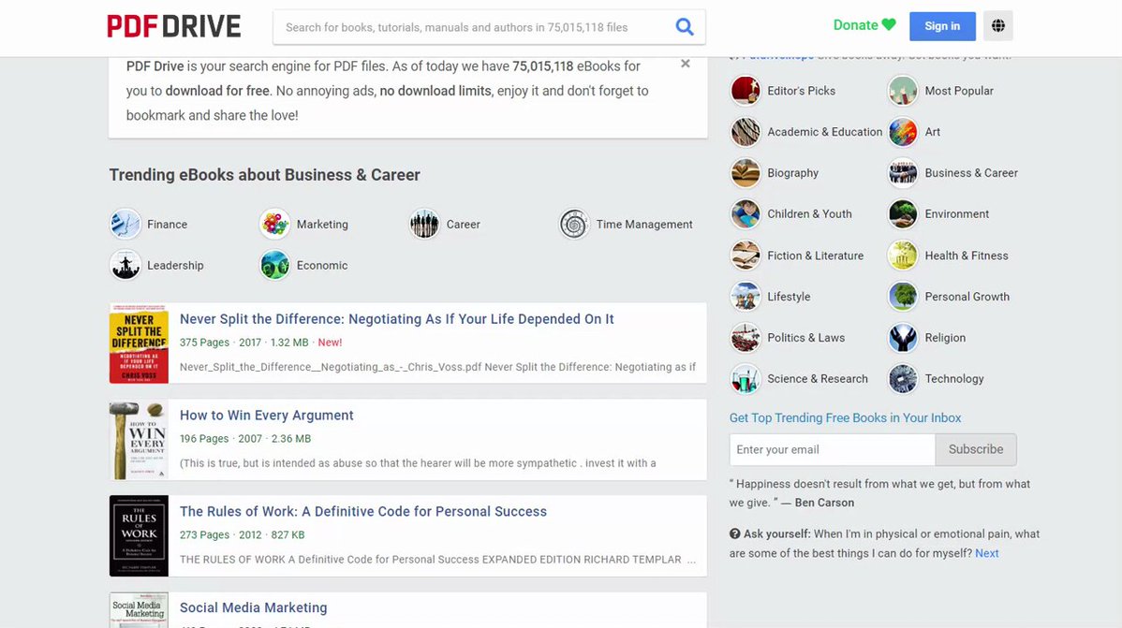Screen dimensions: 1122x628
Task: Open the Fiction & Literature category
Action: click(x=815, y=256)
